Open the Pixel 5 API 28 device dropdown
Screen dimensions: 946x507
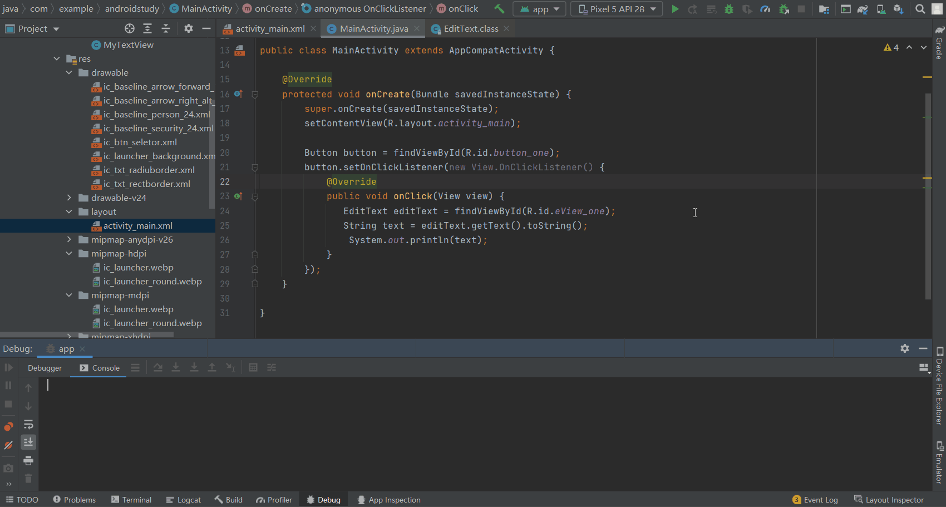pos(617,9)
